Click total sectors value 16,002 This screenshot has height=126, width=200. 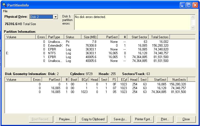pos(164,42)
